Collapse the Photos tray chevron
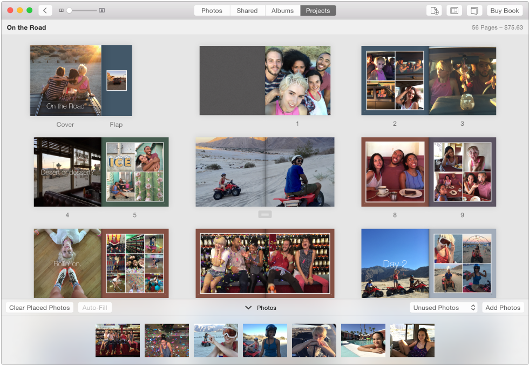 (248, 308)
